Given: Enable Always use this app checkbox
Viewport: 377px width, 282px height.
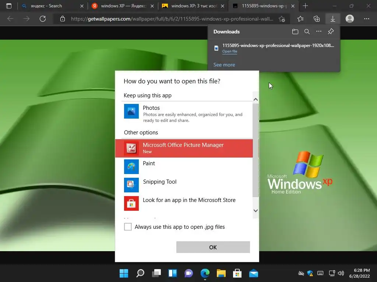Looking at the screenshot, I should (128, 227).
